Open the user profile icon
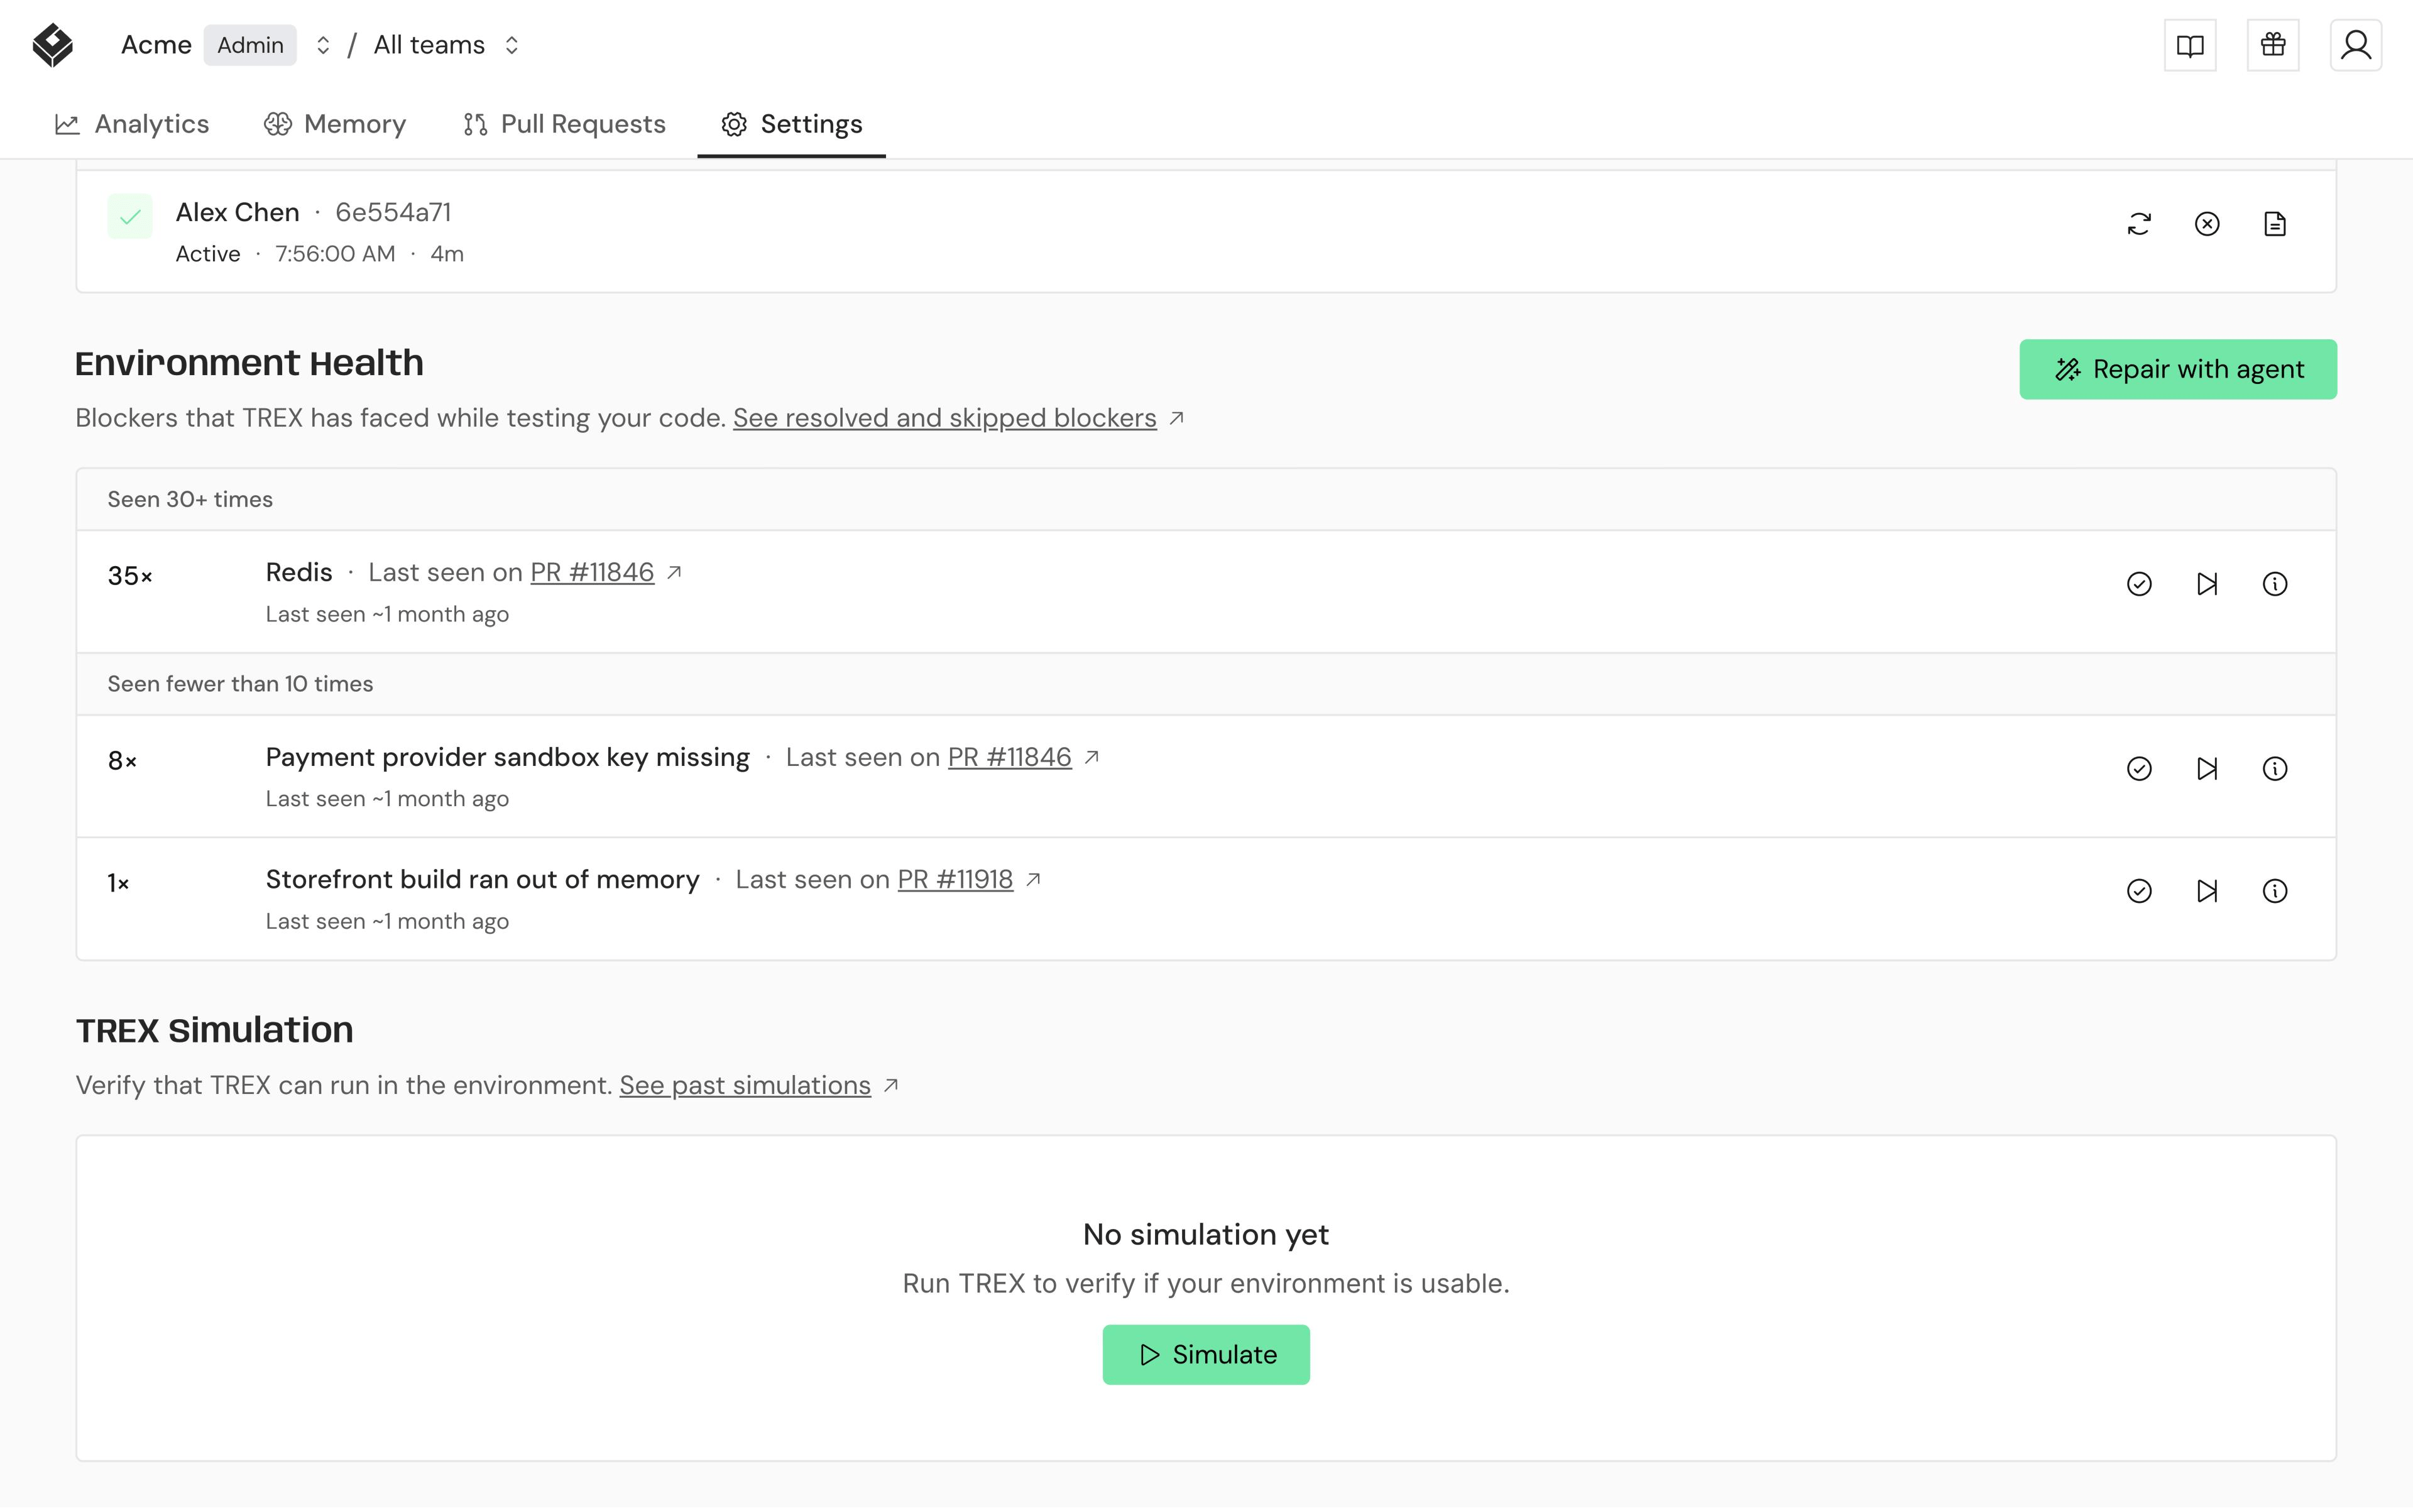Screen dimensions: 2413x1508 (x=2355, y=45)
